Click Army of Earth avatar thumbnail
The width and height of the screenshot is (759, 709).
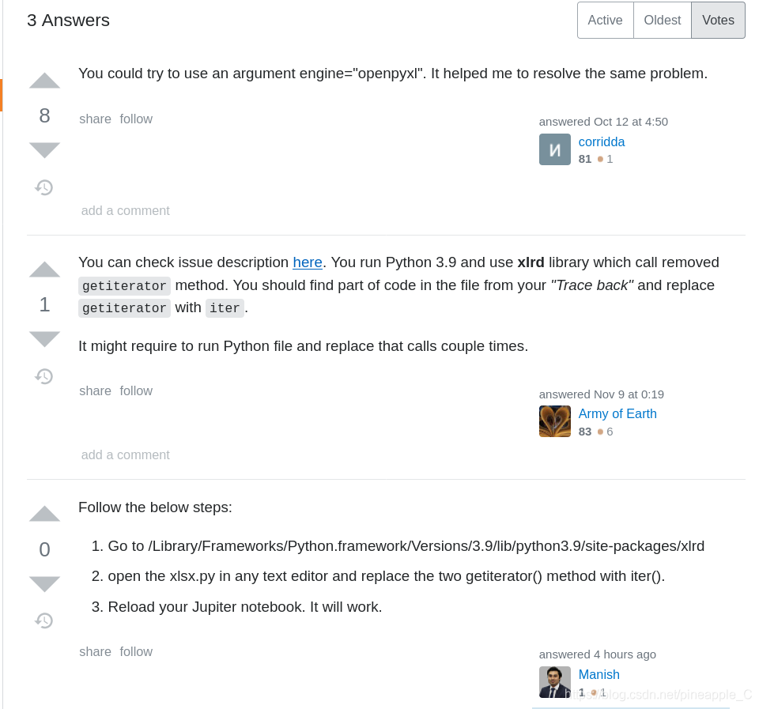pyautogui.click(x=555, y=421)
